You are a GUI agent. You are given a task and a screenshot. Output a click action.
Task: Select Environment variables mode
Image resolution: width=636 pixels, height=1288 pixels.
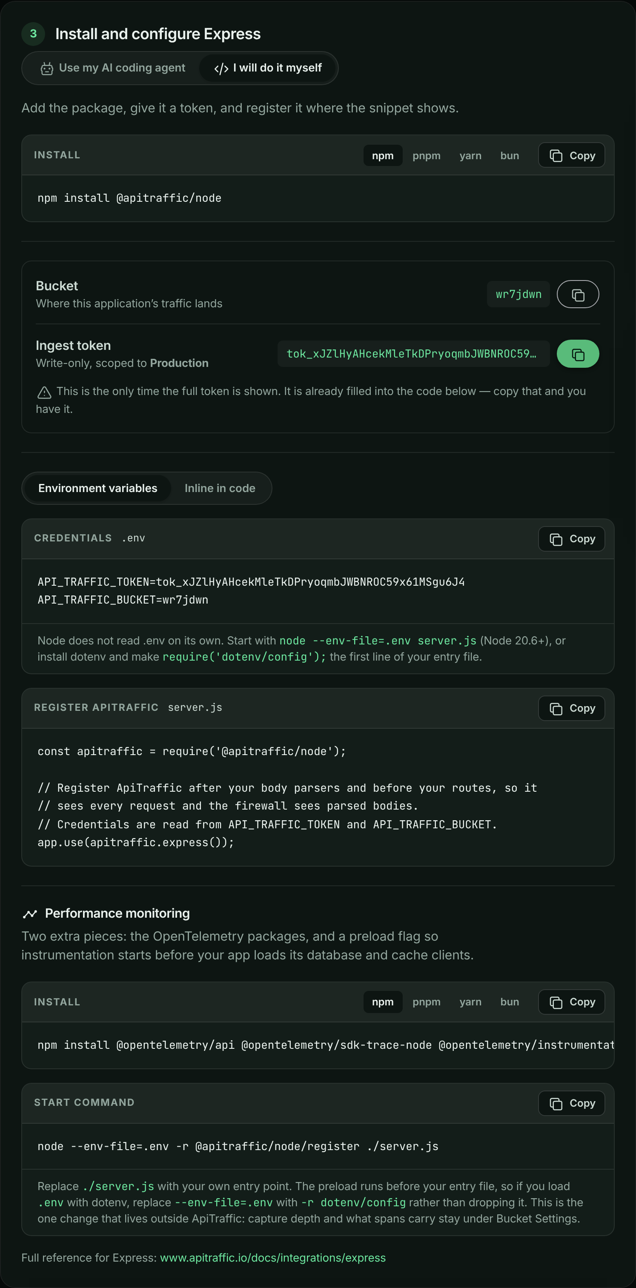coord(97,489)
